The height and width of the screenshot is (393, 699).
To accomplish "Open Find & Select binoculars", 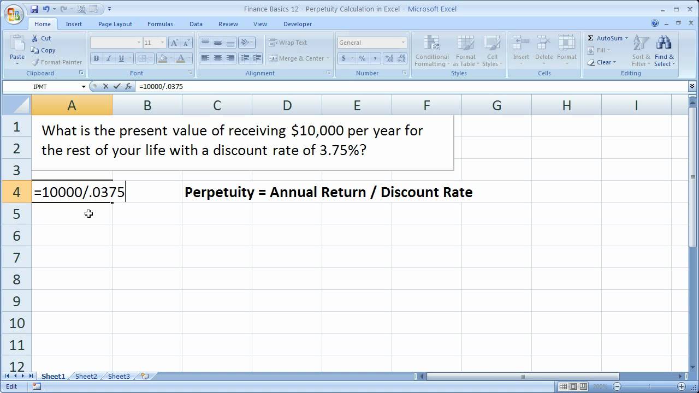I will coord(665,51).
